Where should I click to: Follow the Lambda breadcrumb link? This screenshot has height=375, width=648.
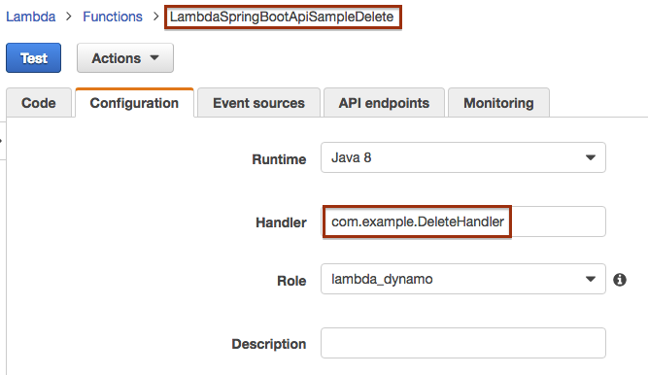30,17
